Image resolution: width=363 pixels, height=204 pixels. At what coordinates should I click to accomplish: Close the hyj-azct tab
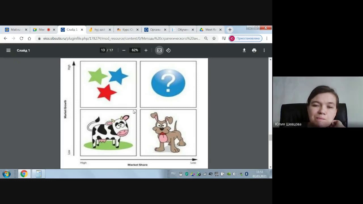click(110, 29)
